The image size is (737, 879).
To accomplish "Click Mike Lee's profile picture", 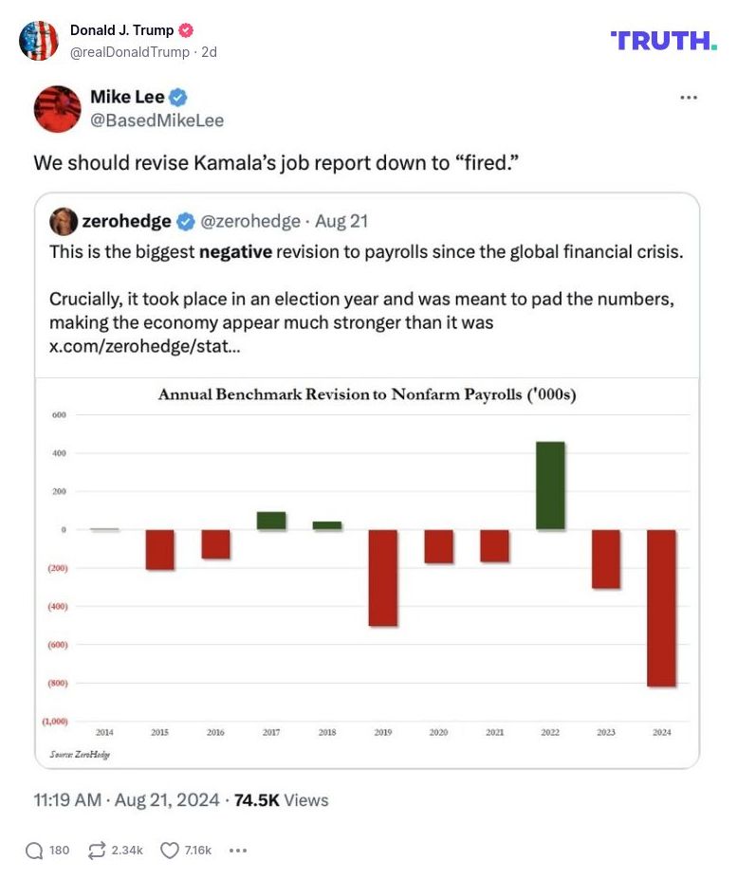I will [57, 109].
